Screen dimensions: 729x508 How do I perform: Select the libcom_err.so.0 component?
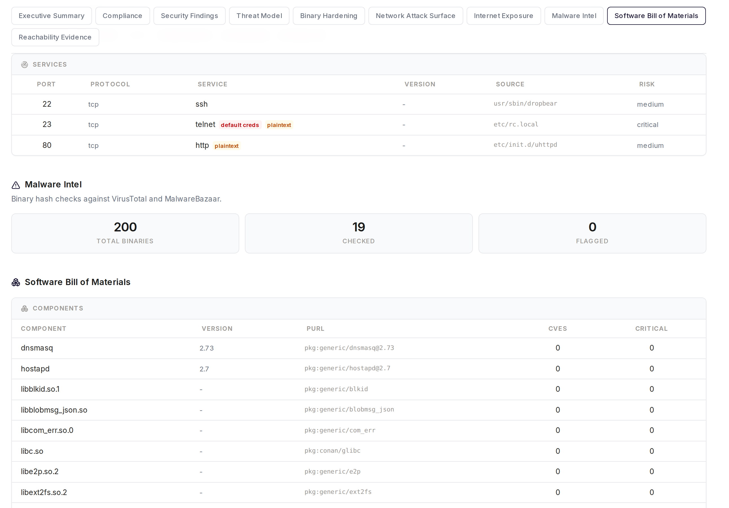point(47,430)
